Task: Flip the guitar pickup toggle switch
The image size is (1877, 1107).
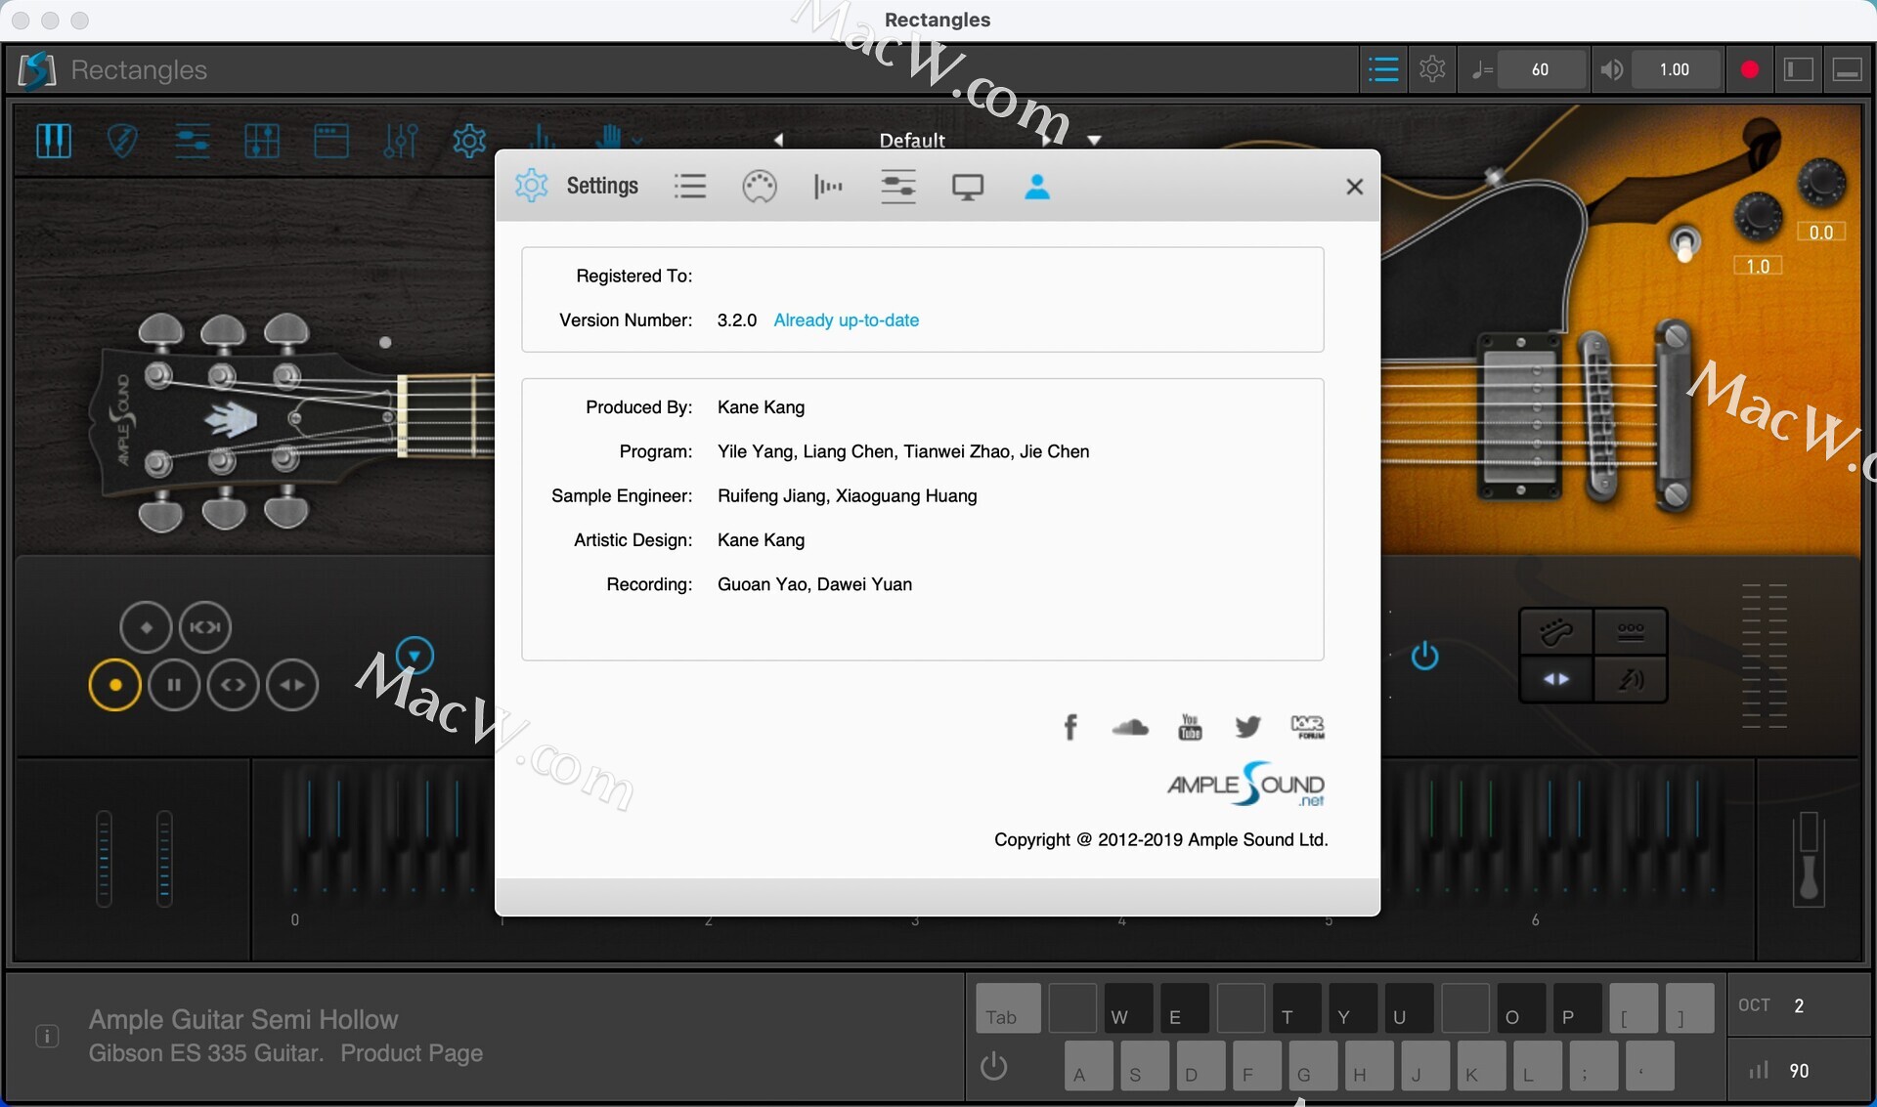Action: coord(1684,244)
